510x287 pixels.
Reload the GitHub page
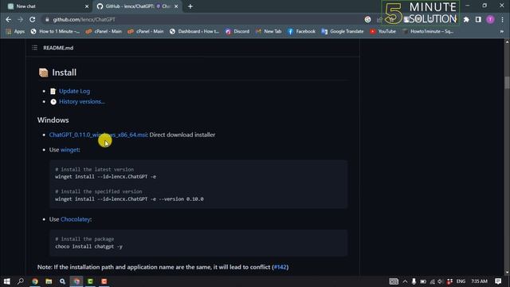point(32,19)
